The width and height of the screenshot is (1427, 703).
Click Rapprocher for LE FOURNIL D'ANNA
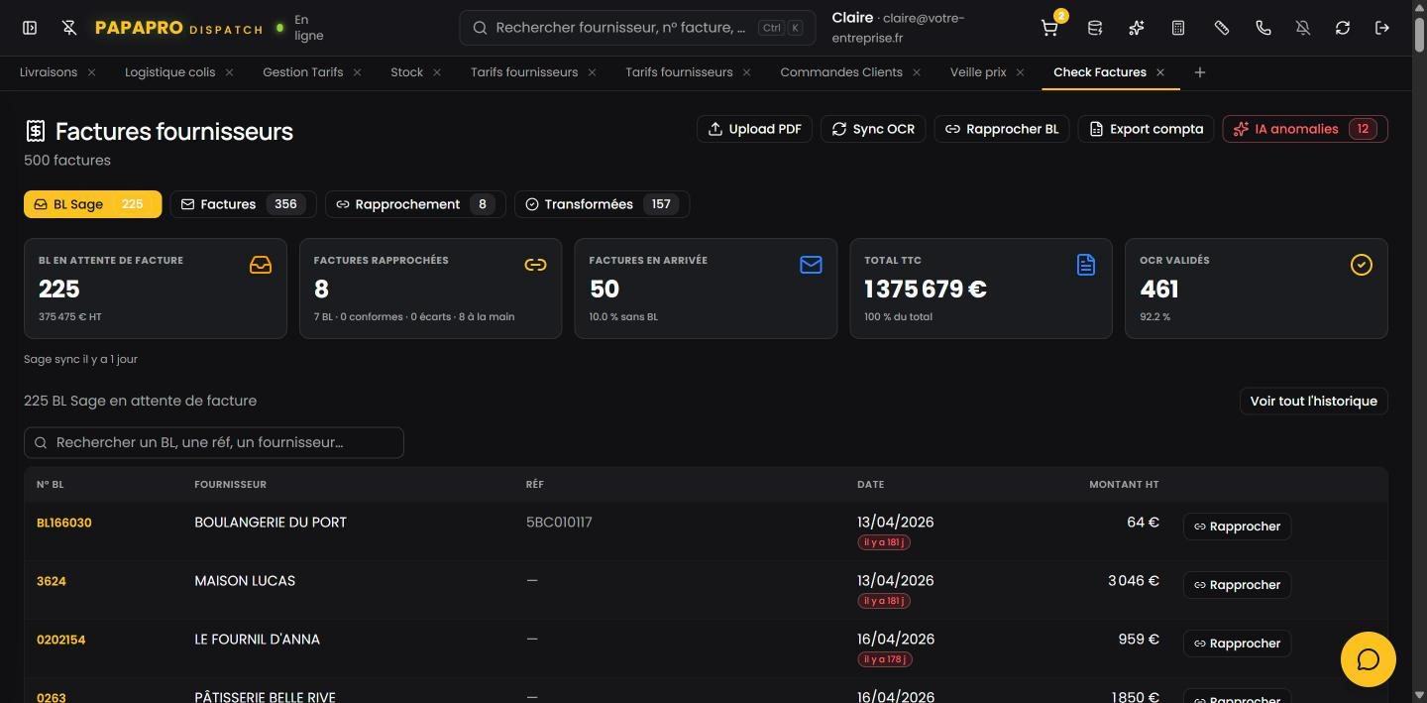click(x=1237, y=644)
